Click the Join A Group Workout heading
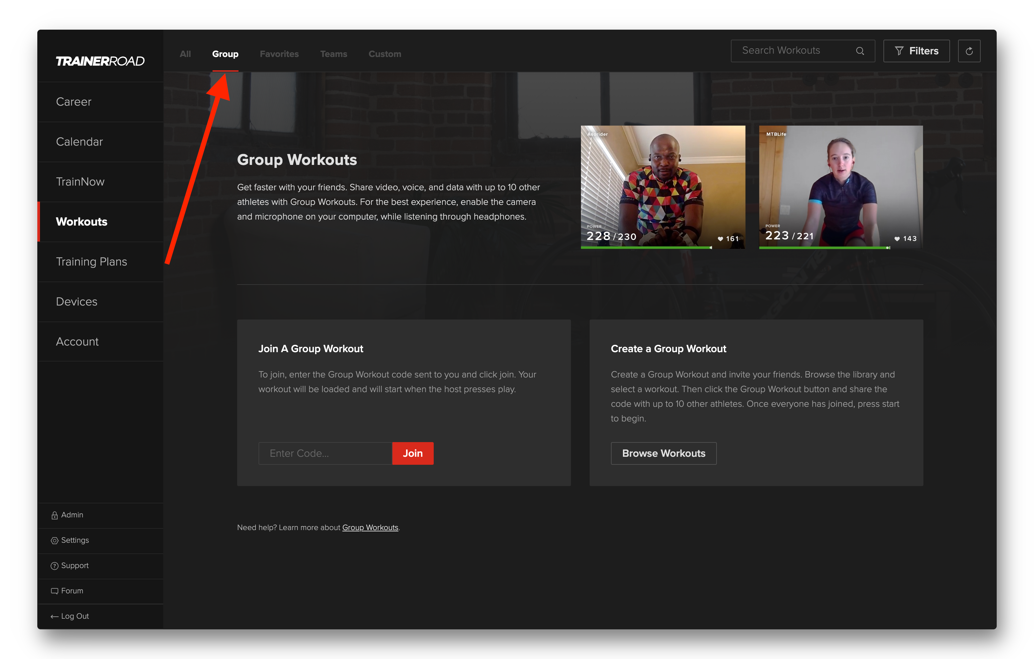The image size is (1034, 659). [311, 349]
